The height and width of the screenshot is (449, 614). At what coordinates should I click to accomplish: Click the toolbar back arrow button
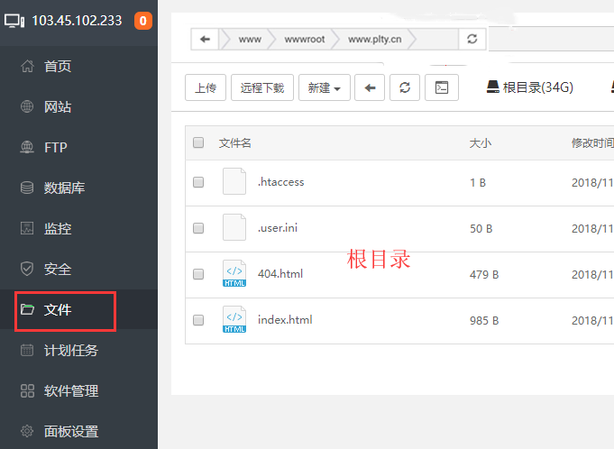(370, 87)
